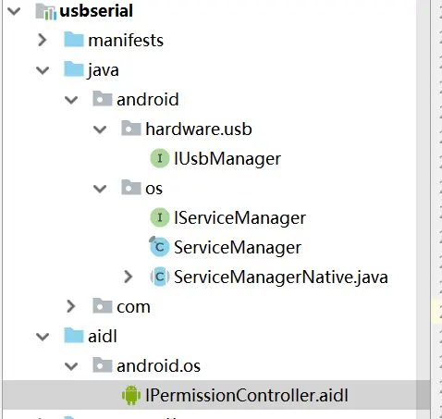Expand the manifests folder
Screen dimensions: 442x419
[x=42, y=40]
